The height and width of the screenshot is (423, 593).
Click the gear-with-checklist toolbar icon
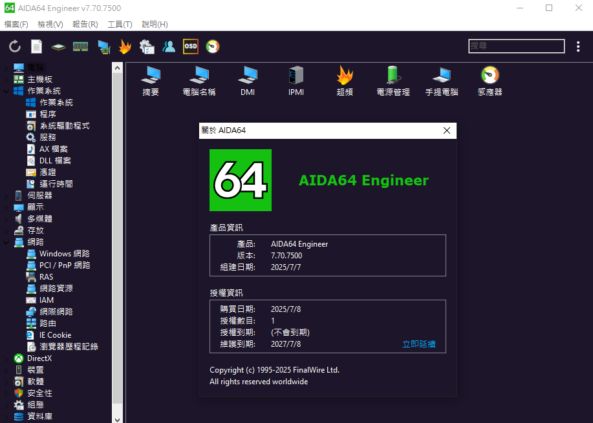pos(147,47)
